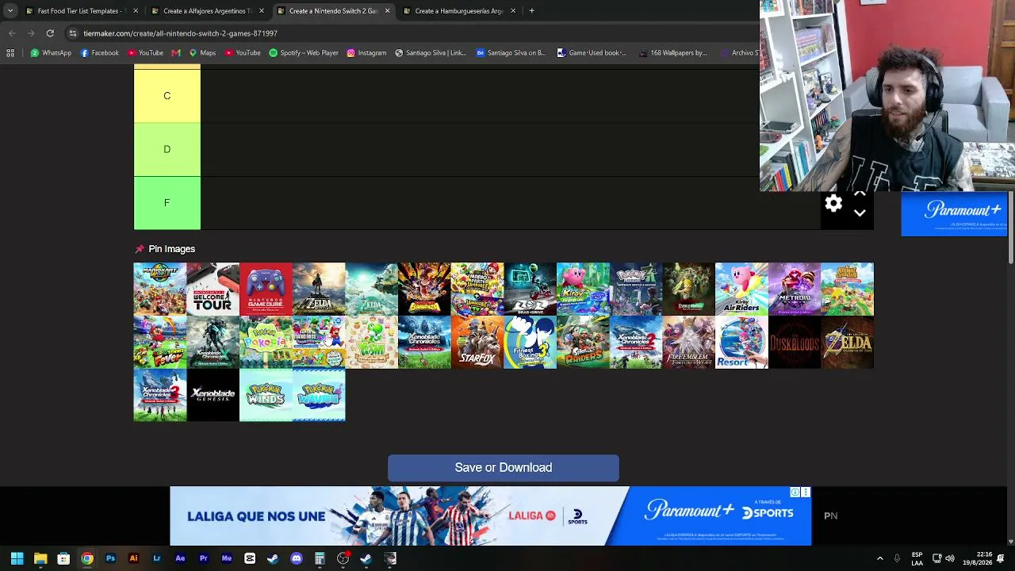Screen dimensions: 1015x571
Task: Launch Photoshop from the taskbar
Action: 110,558
